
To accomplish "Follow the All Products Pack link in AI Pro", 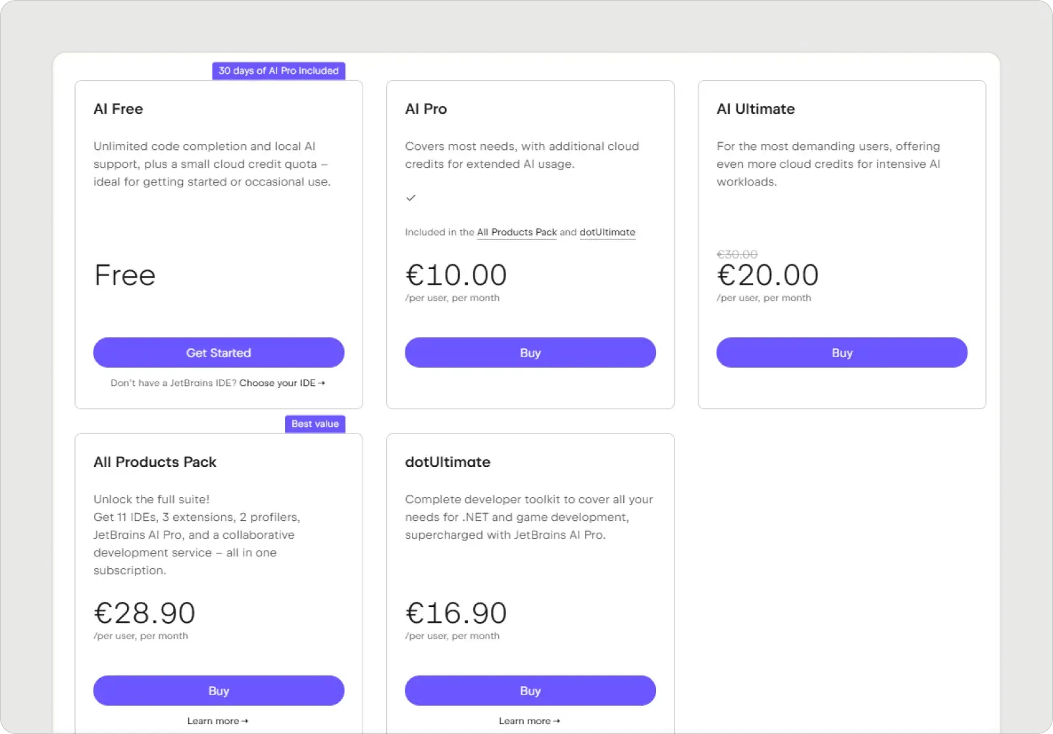I will 517,232.
